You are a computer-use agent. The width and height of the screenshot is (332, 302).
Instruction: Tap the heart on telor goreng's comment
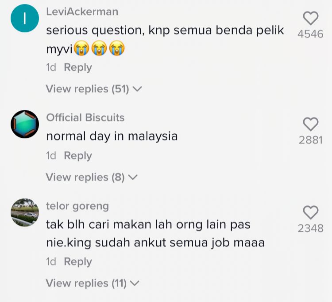tap(311, 212)
